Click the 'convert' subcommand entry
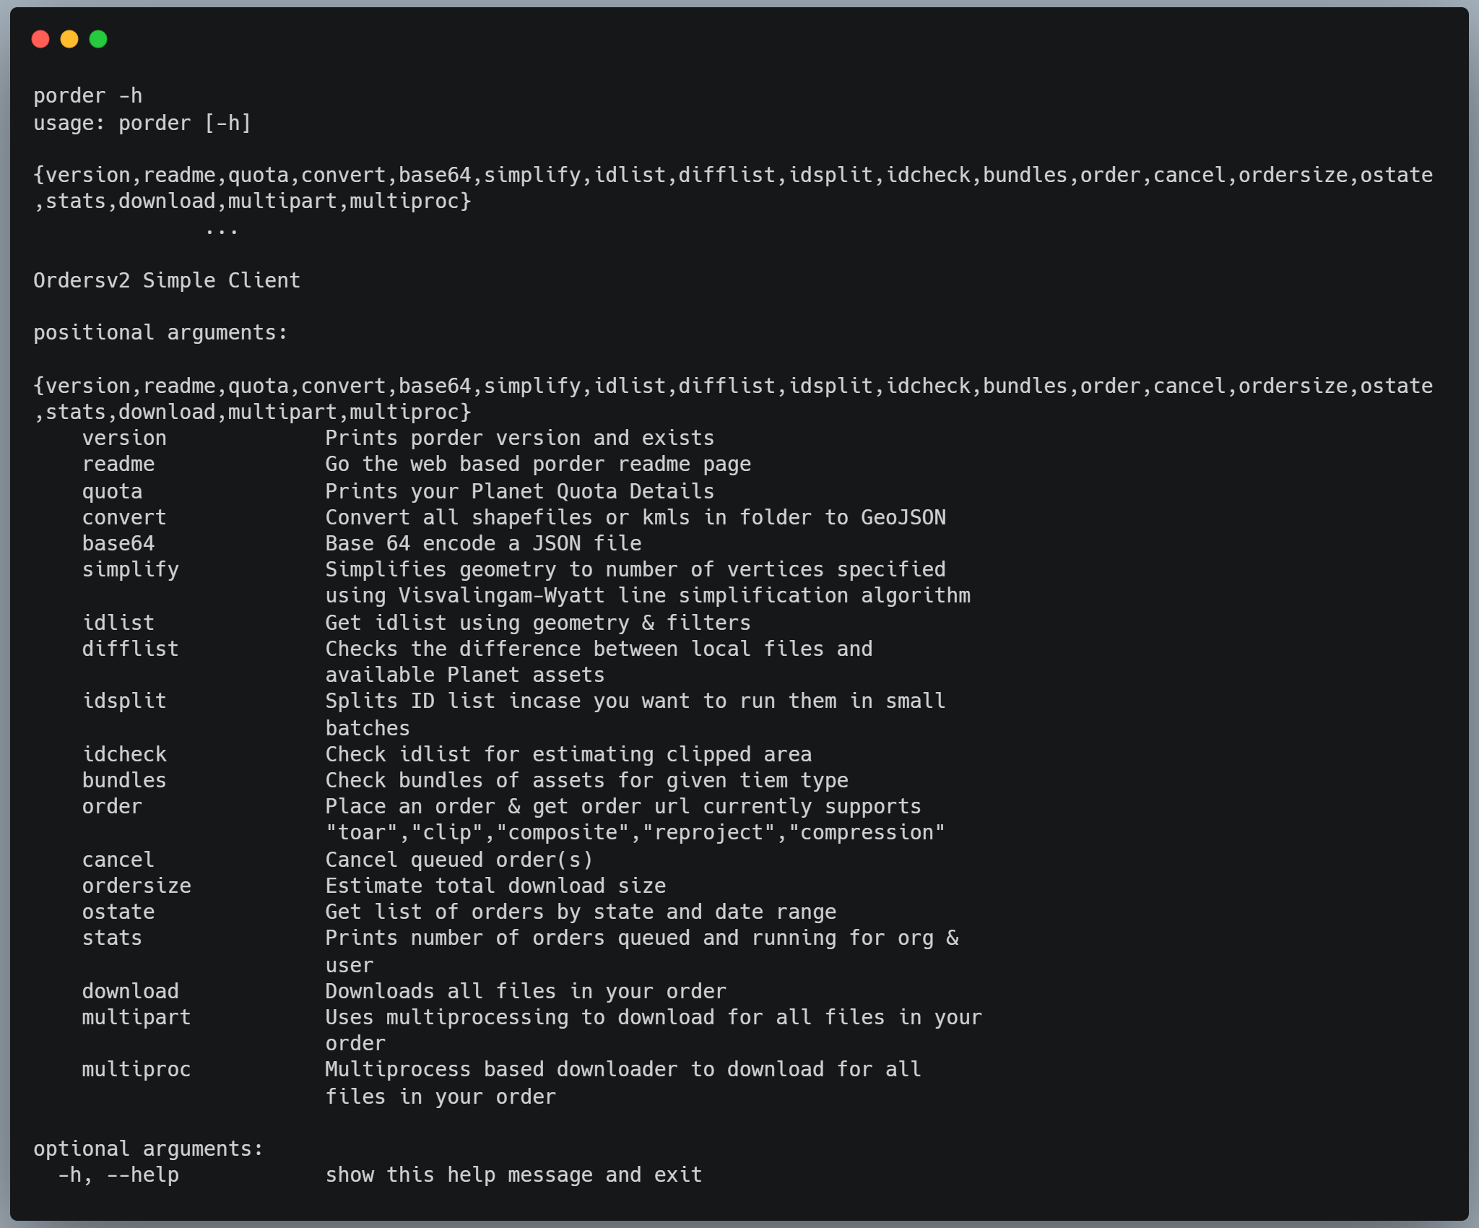This screenshot has width=1479, height=1228. pos(124,517)
